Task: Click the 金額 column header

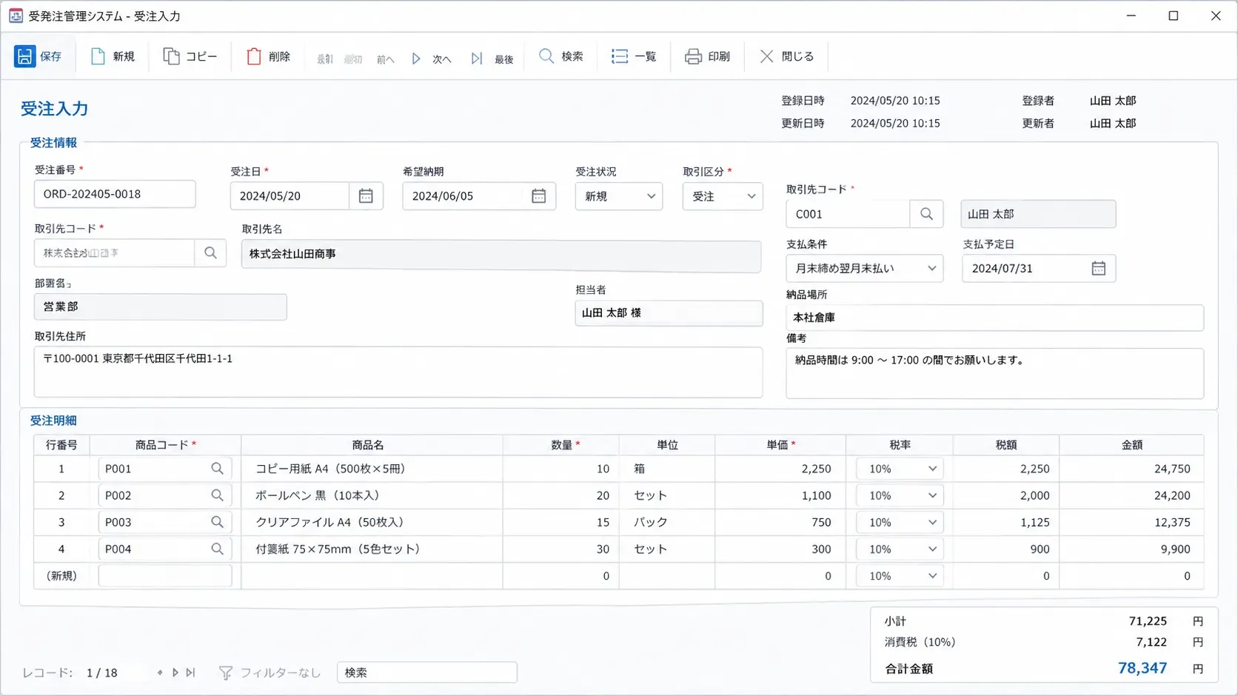Action: (1131, 445)
